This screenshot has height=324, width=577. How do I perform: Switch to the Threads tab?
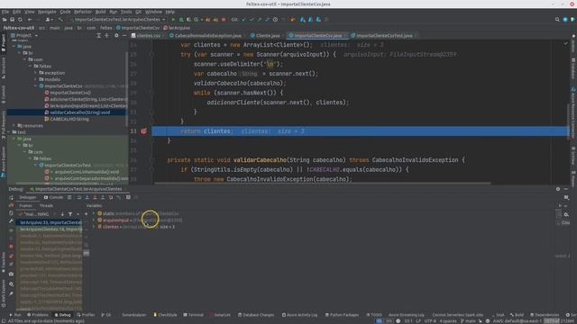[x=46, y=206]
